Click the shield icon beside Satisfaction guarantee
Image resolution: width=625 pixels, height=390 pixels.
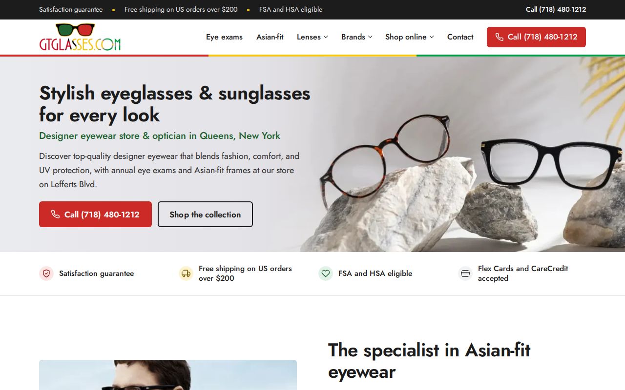(46, 273)
